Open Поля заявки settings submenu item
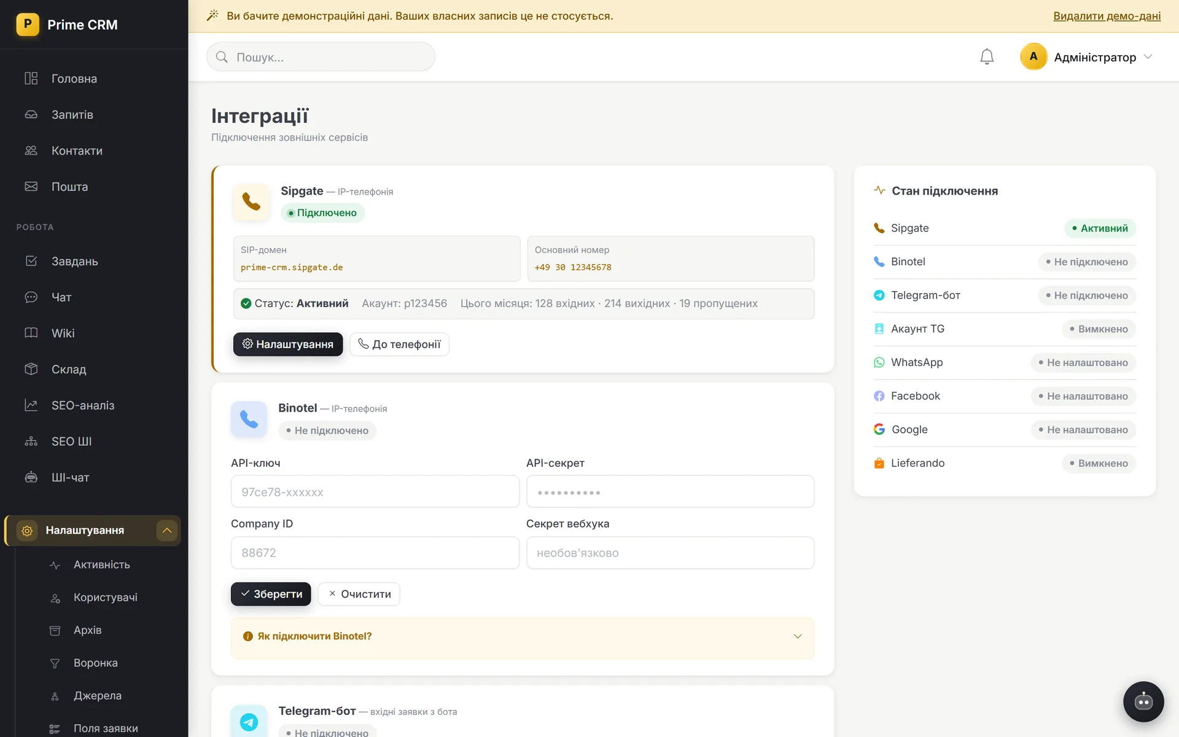 (106, 728)
